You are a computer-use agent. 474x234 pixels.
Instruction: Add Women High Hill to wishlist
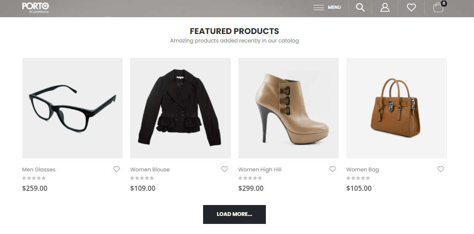(x=332, y=169)
